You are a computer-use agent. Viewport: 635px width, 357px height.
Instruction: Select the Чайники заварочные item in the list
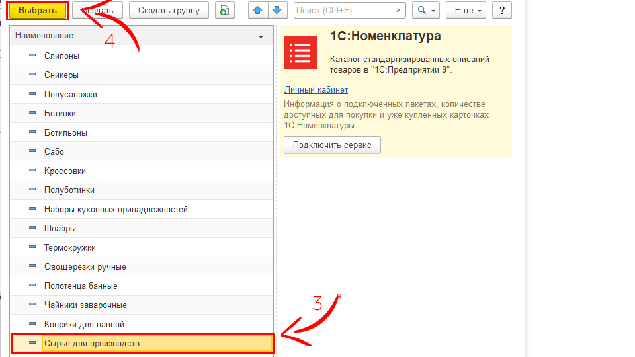pyautogui.click(x=85, y=305)
